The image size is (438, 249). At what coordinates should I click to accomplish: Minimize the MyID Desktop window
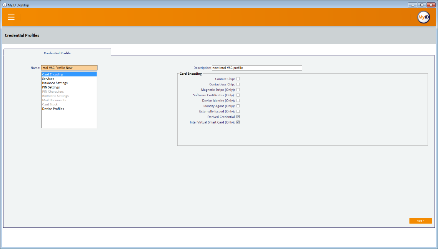[413, 5]
